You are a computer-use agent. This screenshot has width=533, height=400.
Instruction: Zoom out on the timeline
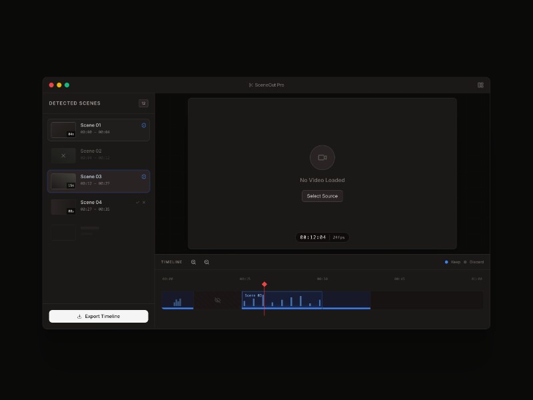point(206,262)
